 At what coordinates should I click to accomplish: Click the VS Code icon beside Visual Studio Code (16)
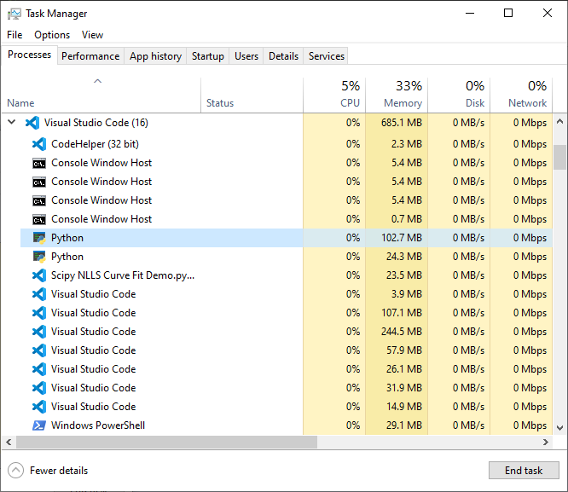pyautogui.click(x=32, y=123)
